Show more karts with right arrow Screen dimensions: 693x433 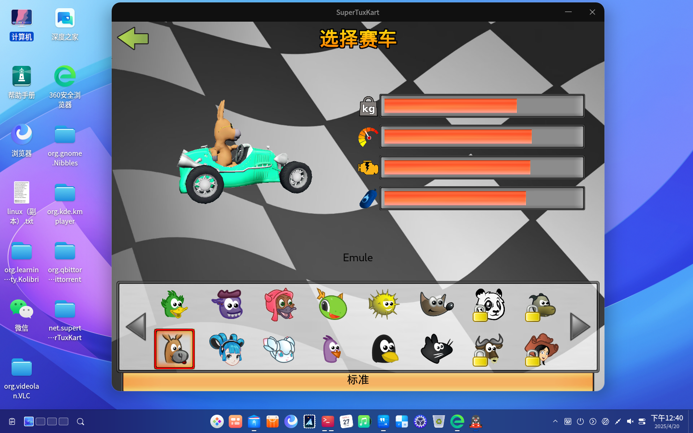pyautogui.click(x=580, y=327)
